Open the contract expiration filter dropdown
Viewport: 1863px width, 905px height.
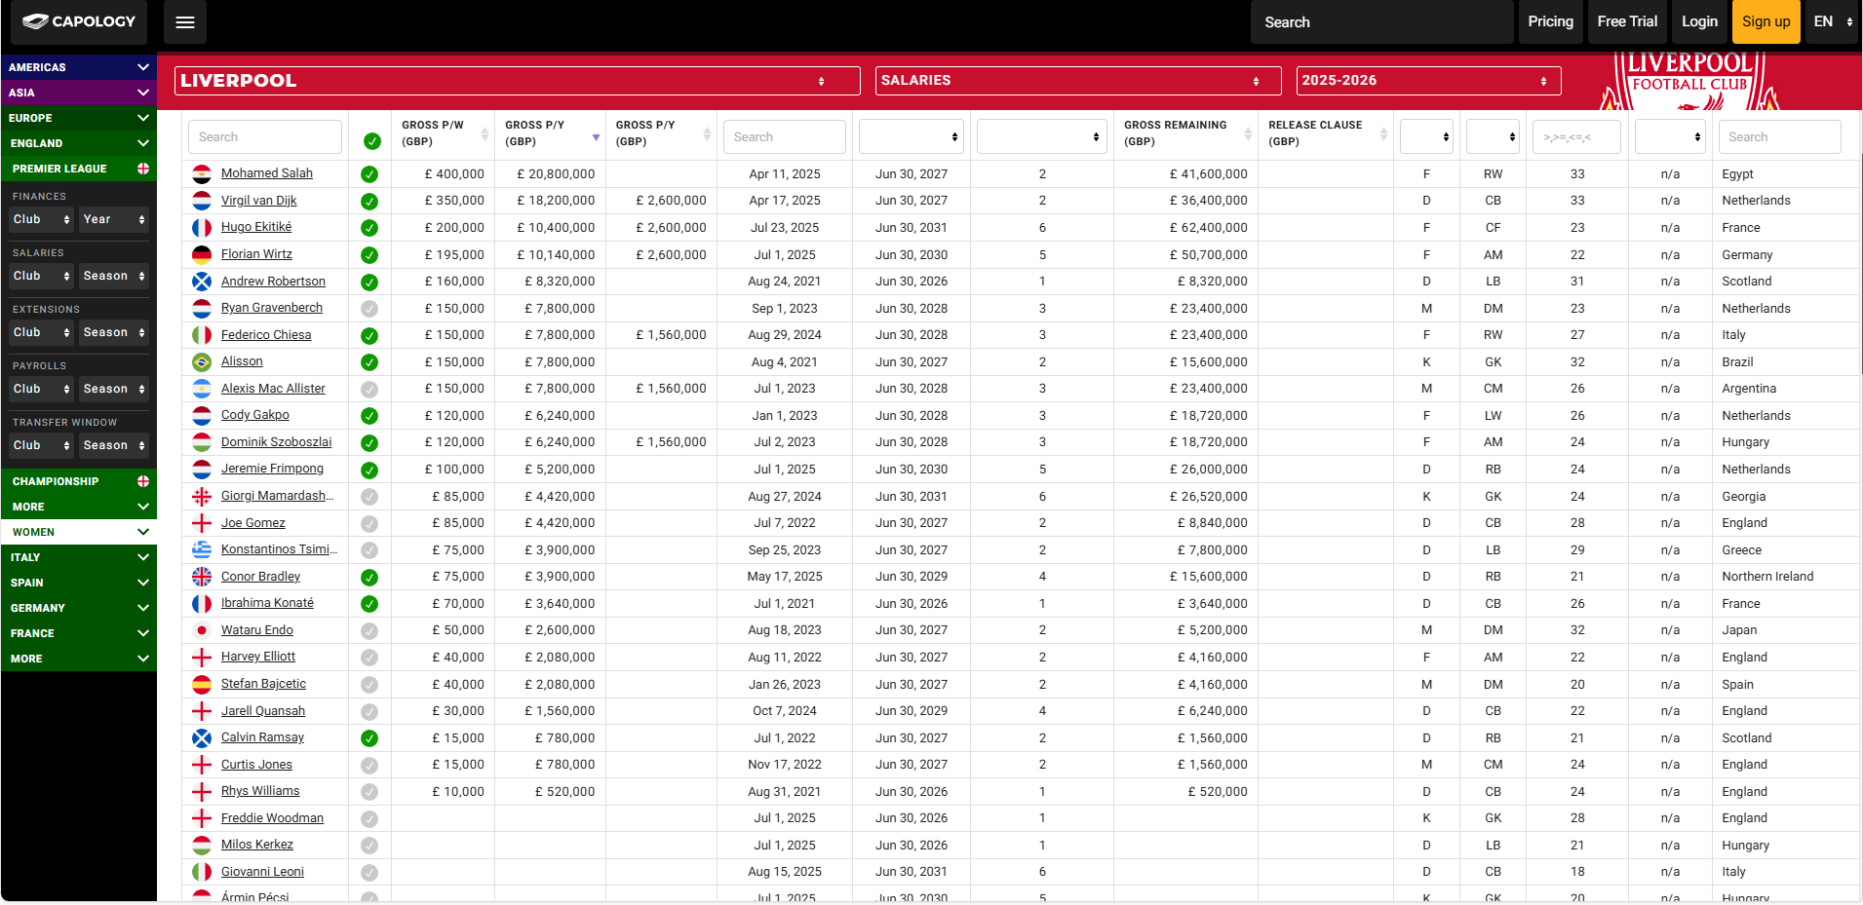tap(911, 137)
